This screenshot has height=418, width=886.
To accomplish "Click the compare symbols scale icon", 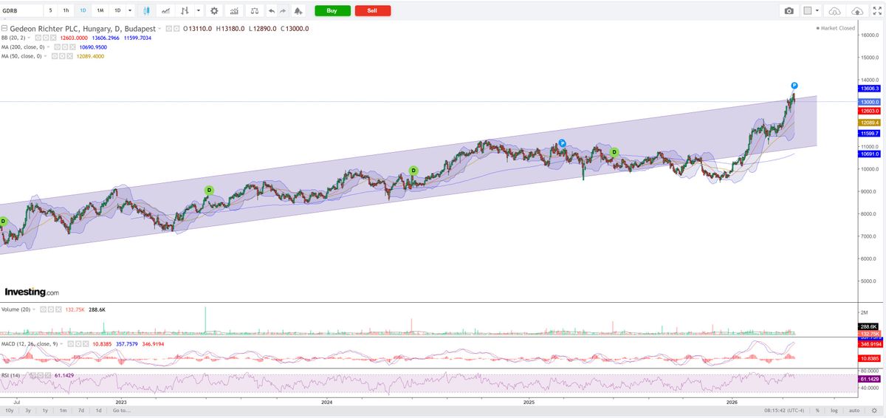I will (255, 11).
